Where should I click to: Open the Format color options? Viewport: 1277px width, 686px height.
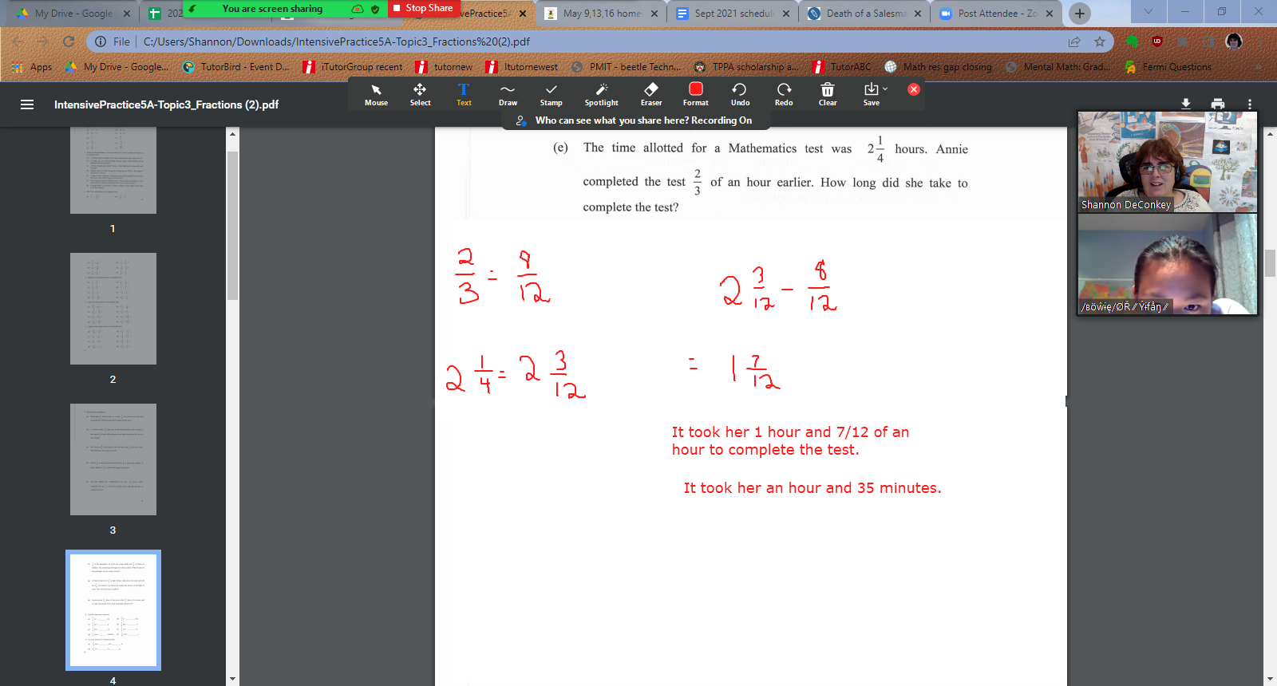click(695, 95)
